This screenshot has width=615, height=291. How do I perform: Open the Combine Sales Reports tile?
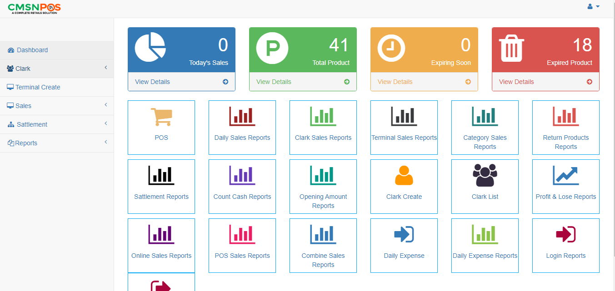point(323,245)
